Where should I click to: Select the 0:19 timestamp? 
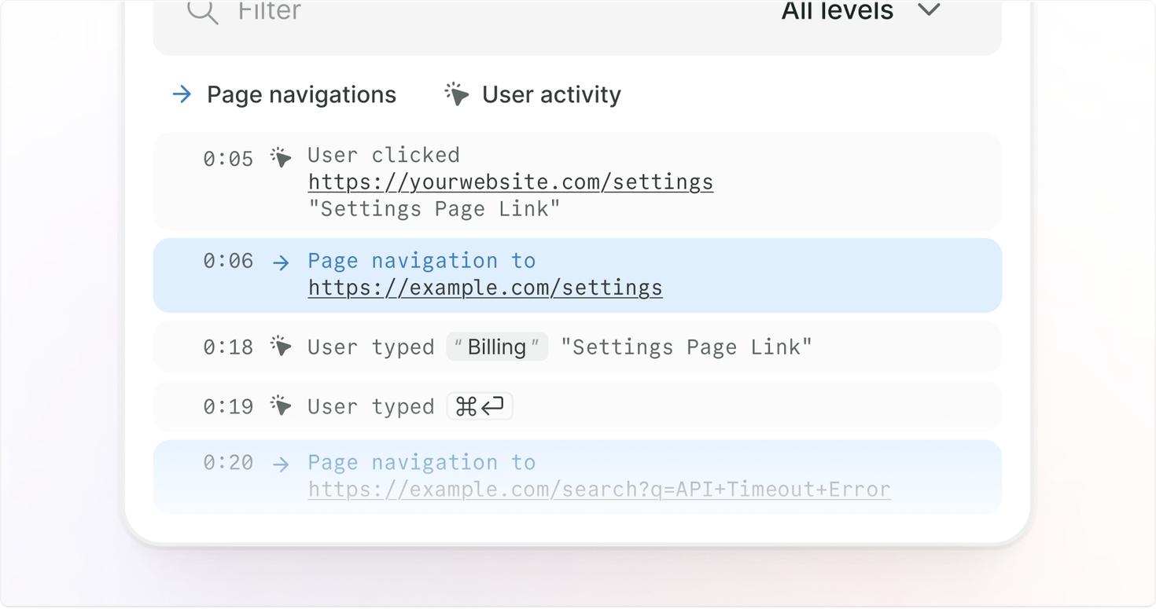228,406
